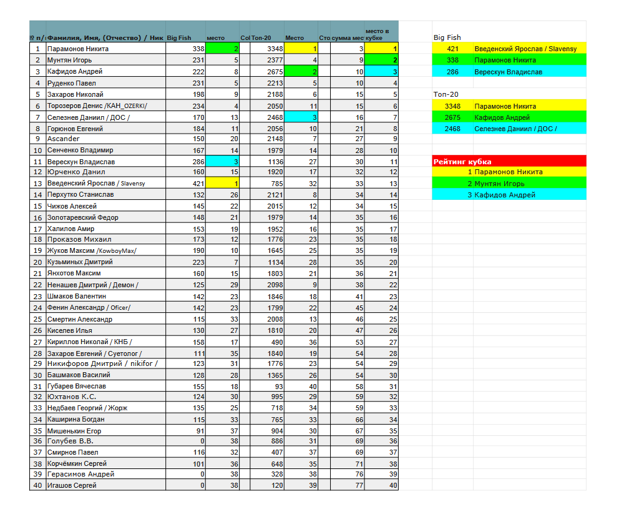Click the name cell 'Ascander'
Image resolution: width=624 pixels, height=509 pixels.
tap(105, 139)
